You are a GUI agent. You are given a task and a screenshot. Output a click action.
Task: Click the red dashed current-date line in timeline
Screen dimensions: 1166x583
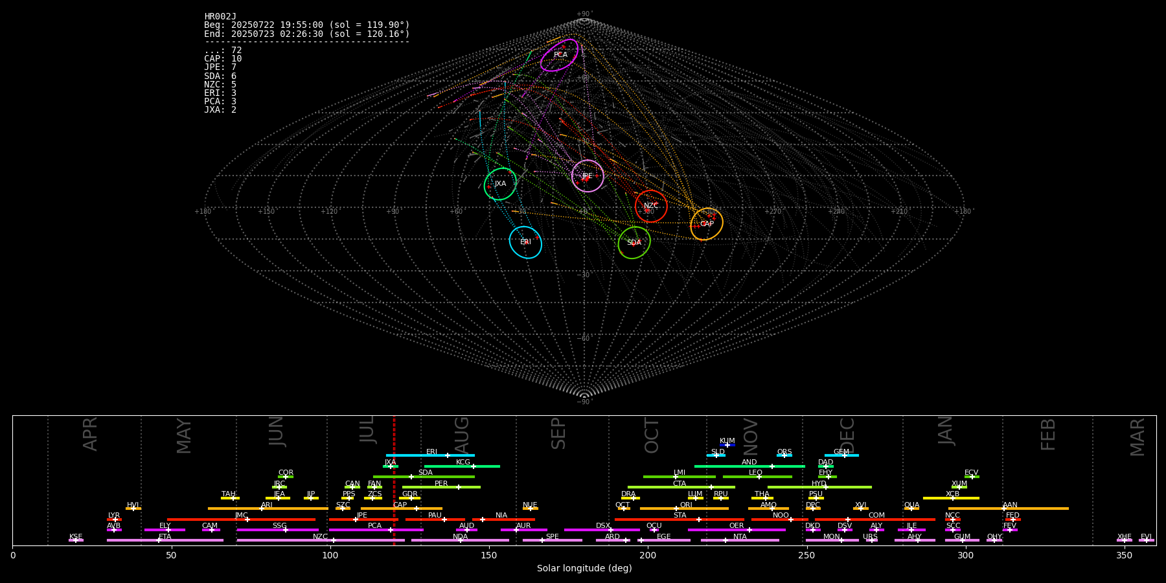(394, 480)
